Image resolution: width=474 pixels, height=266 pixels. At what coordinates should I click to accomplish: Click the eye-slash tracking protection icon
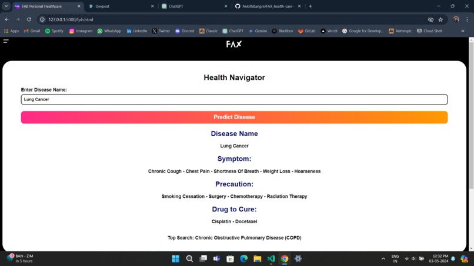(430, 19)
